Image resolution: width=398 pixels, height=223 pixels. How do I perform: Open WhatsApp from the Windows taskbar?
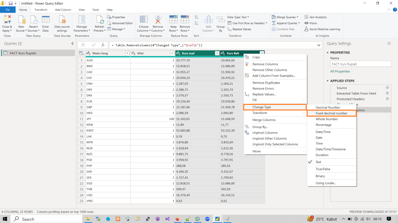pos(197,219)
